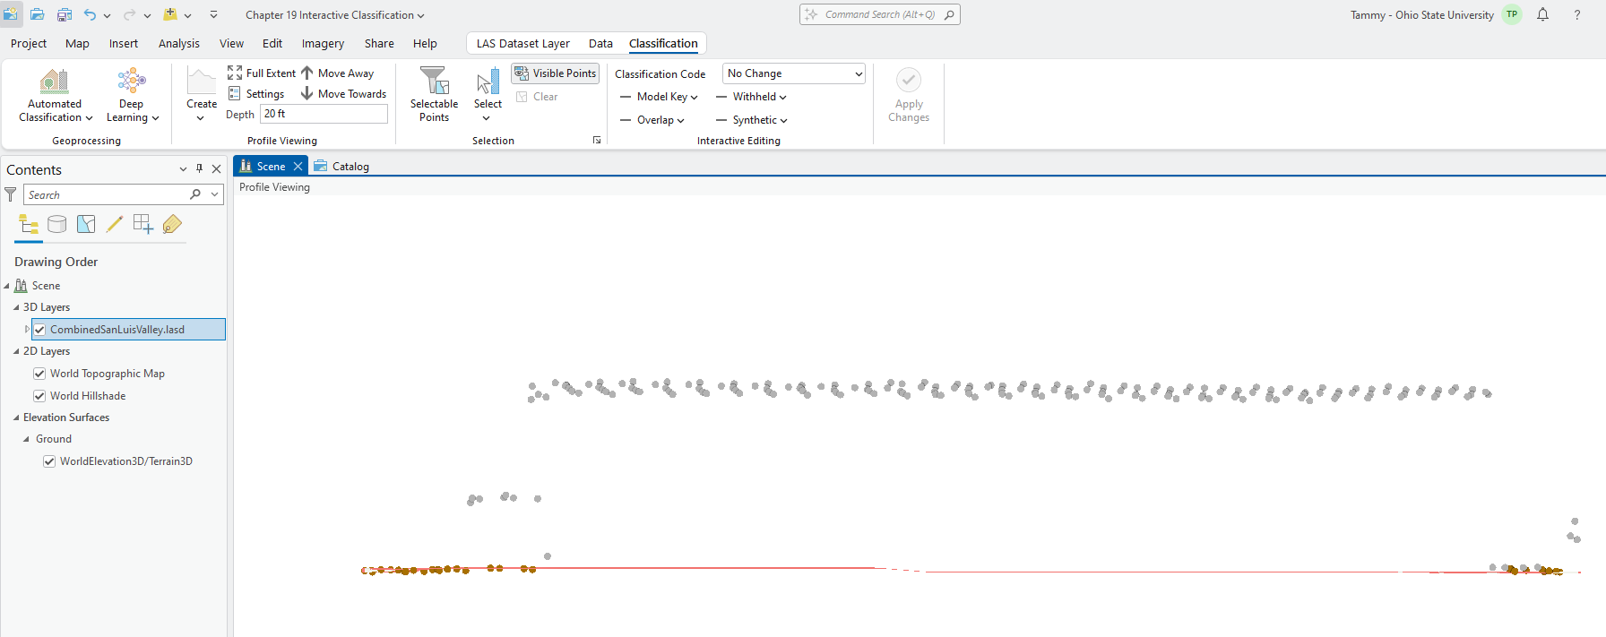Open the notifications bell

pyautogui.click(x=1542, y=14)
